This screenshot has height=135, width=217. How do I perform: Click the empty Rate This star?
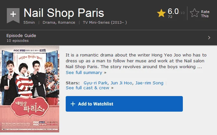click(x=195, y=13)
